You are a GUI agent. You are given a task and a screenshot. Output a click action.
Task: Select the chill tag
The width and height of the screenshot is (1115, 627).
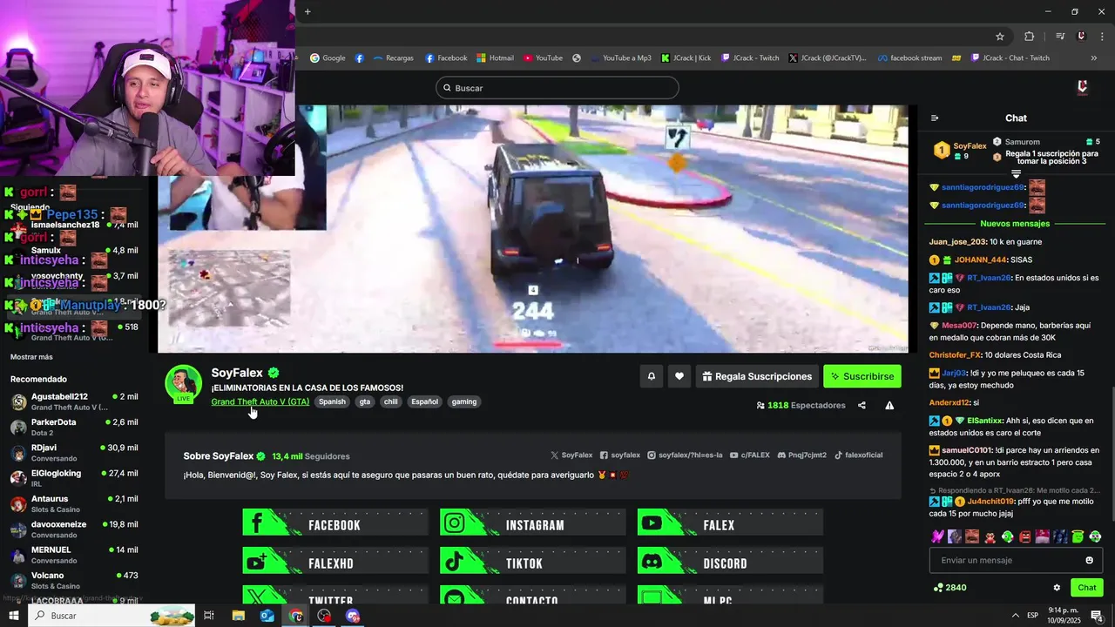click(x=390, y=401)
